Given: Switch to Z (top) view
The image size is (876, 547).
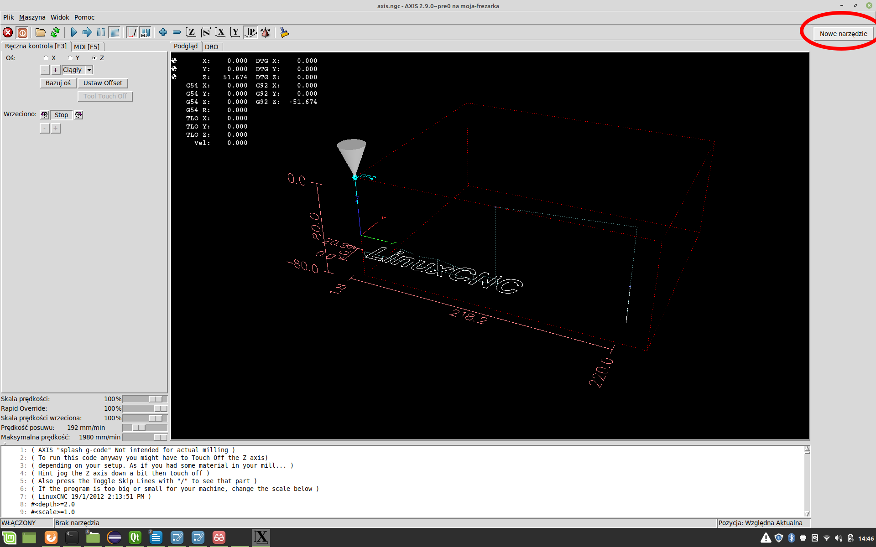Looking at the screenshot, I should 191,32.
